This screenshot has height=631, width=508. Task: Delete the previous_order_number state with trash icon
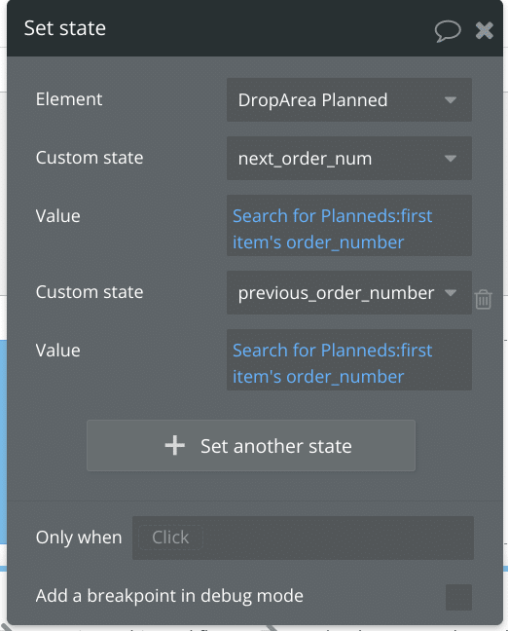coord(483,299)
